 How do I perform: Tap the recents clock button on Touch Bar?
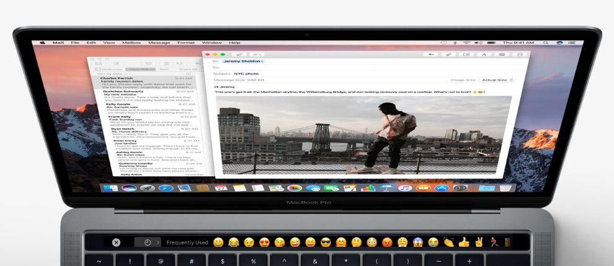(x=147, y=242)
